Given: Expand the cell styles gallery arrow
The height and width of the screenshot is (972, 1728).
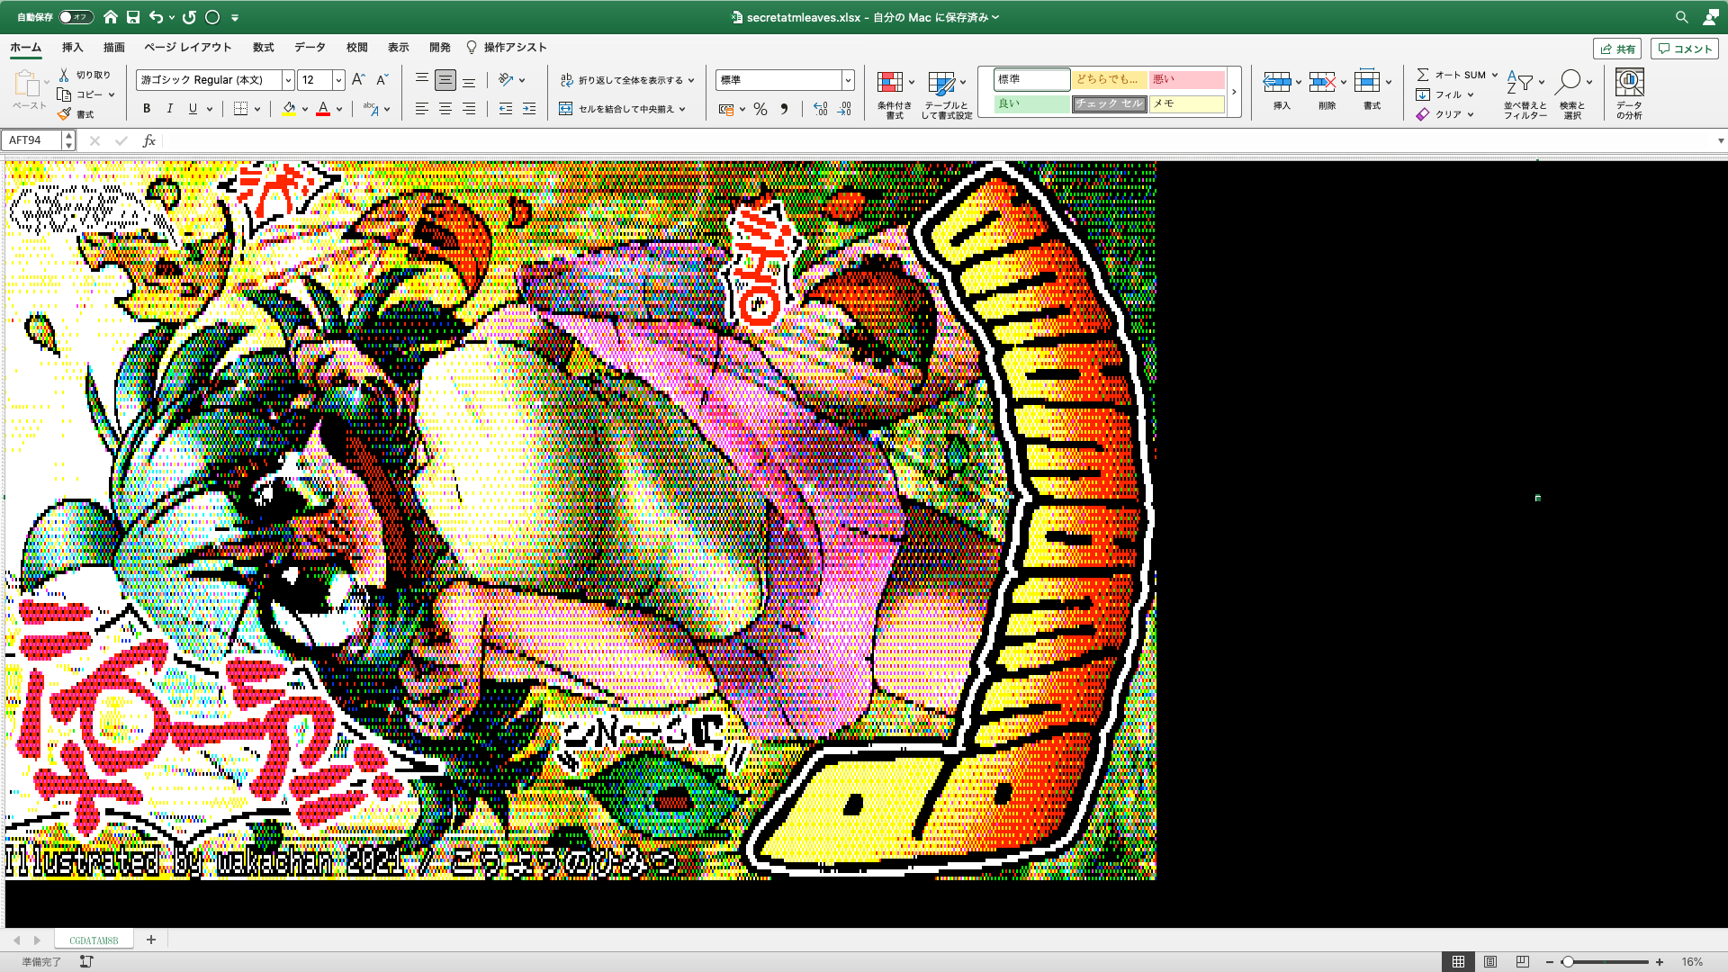Looking at the screenshot, I should point(1234,92).
